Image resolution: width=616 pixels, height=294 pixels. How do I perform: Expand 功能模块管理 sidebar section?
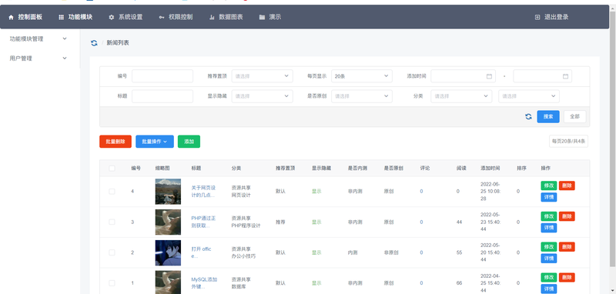(38, 38)
